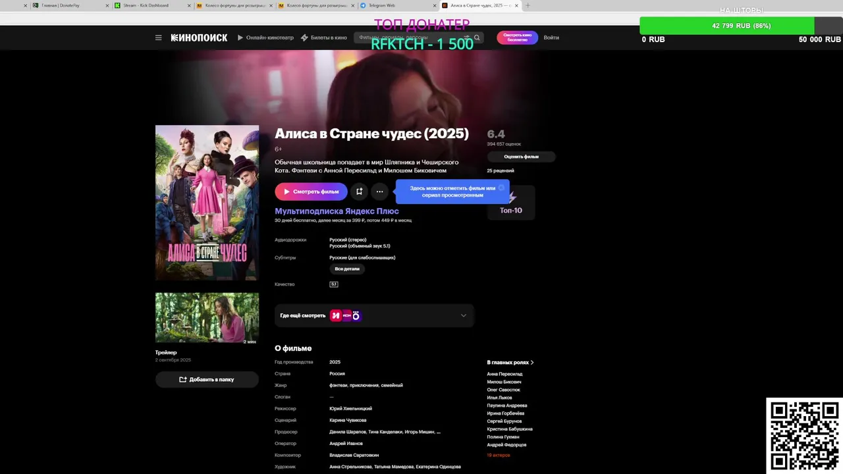Open actor Илья Лыков page
Screen dimensions: 843x474
[499, 398]
